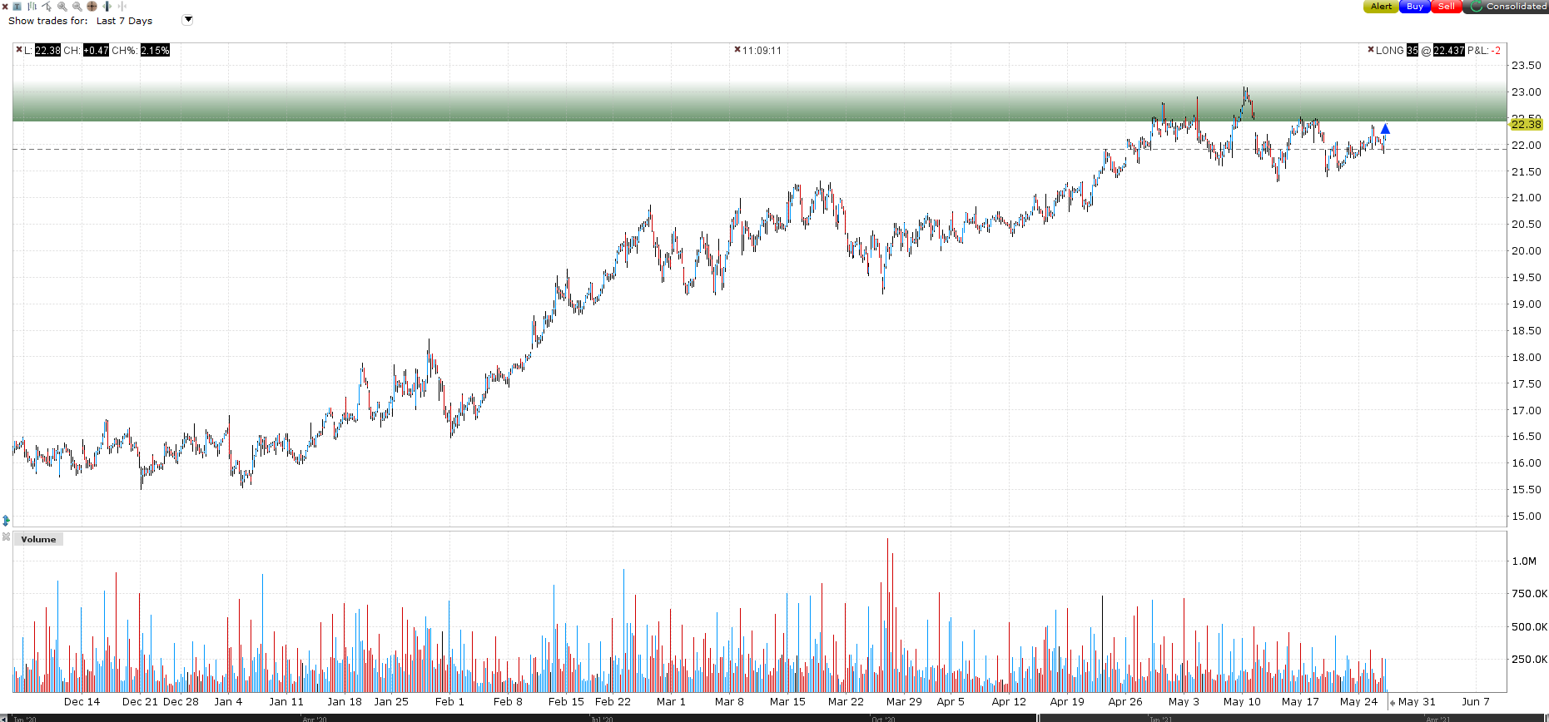Screen dimensions: 1549x722
Task: Remove the chart with the top-left X
Action: tap(5, 7)
